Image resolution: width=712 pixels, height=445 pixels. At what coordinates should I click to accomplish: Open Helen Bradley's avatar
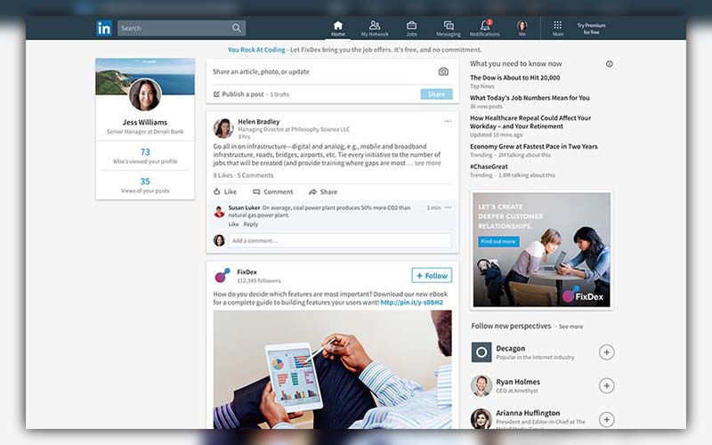[223, 128]
